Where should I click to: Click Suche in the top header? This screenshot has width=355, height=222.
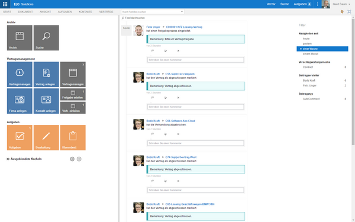pos(285,4)
